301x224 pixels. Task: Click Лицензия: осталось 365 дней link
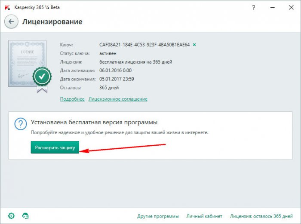(x=261, y=216)
